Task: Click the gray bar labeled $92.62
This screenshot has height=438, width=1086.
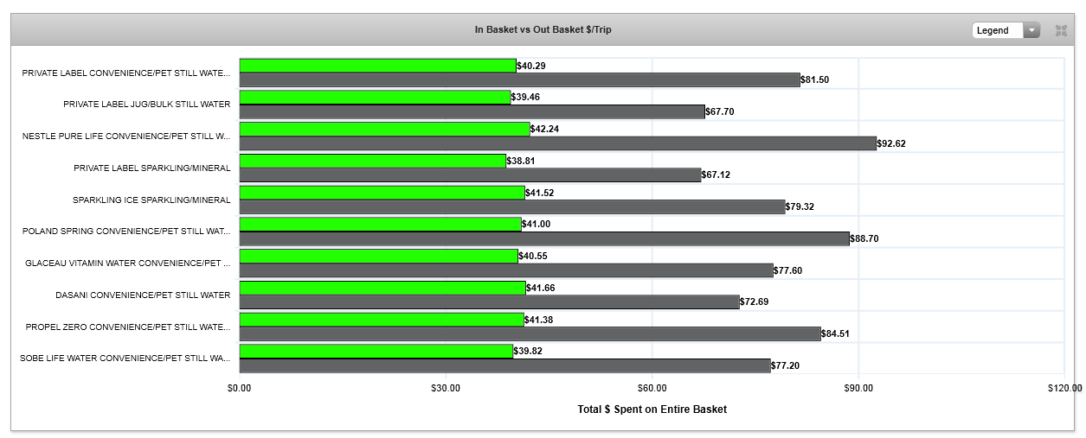Action: coord(557,143)
